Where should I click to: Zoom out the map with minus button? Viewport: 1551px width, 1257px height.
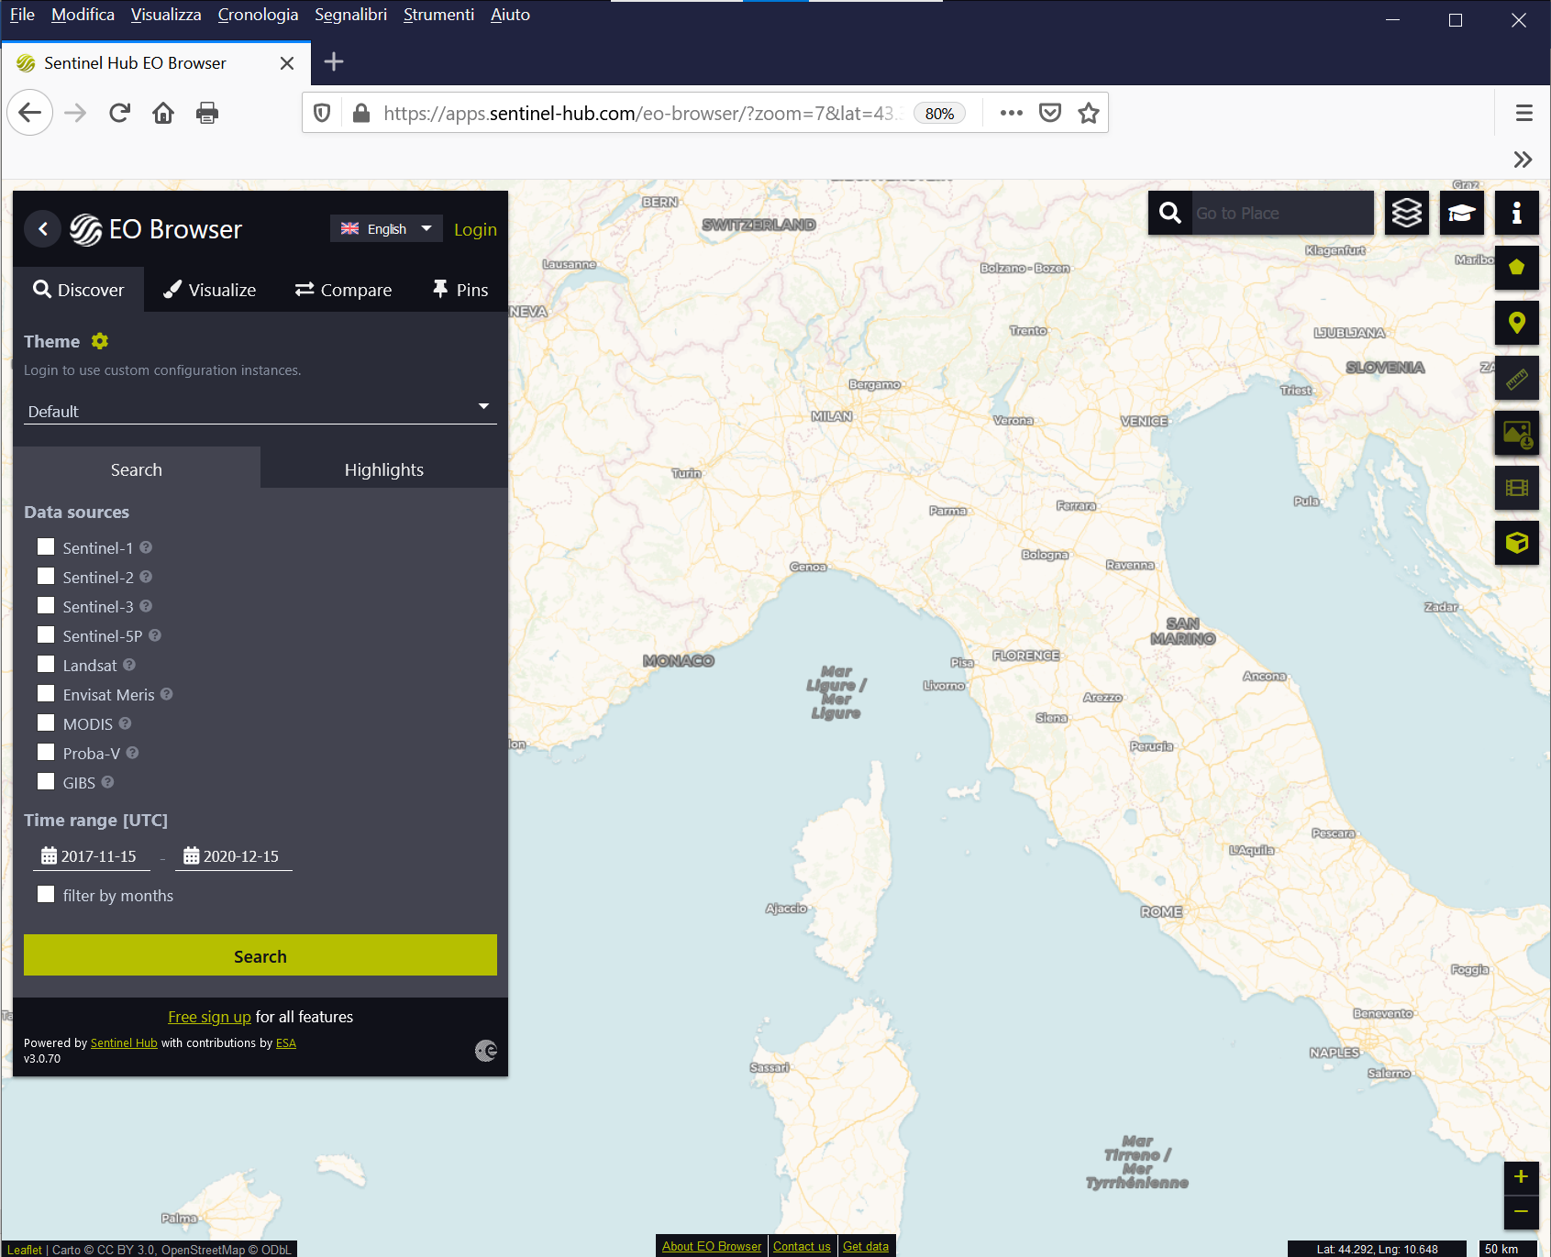click(1521, 1212)
